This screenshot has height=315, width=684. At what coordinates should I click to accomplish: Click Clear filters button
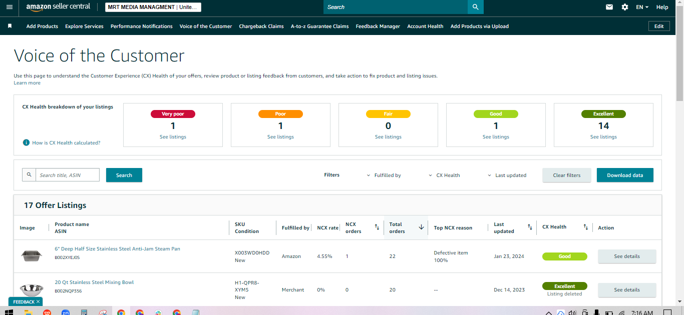tap(567, 175)
